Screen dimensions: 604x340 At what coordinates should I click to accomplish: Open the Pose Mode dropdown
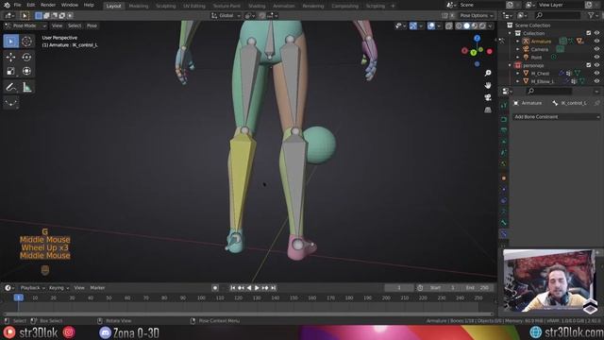click(x=25, y=25)
